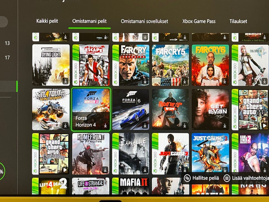The width and height of the screenshot is (269, 202).
Task: Click download icon on FlatOut Total Insanity tile
Action: tap(65, 125)
